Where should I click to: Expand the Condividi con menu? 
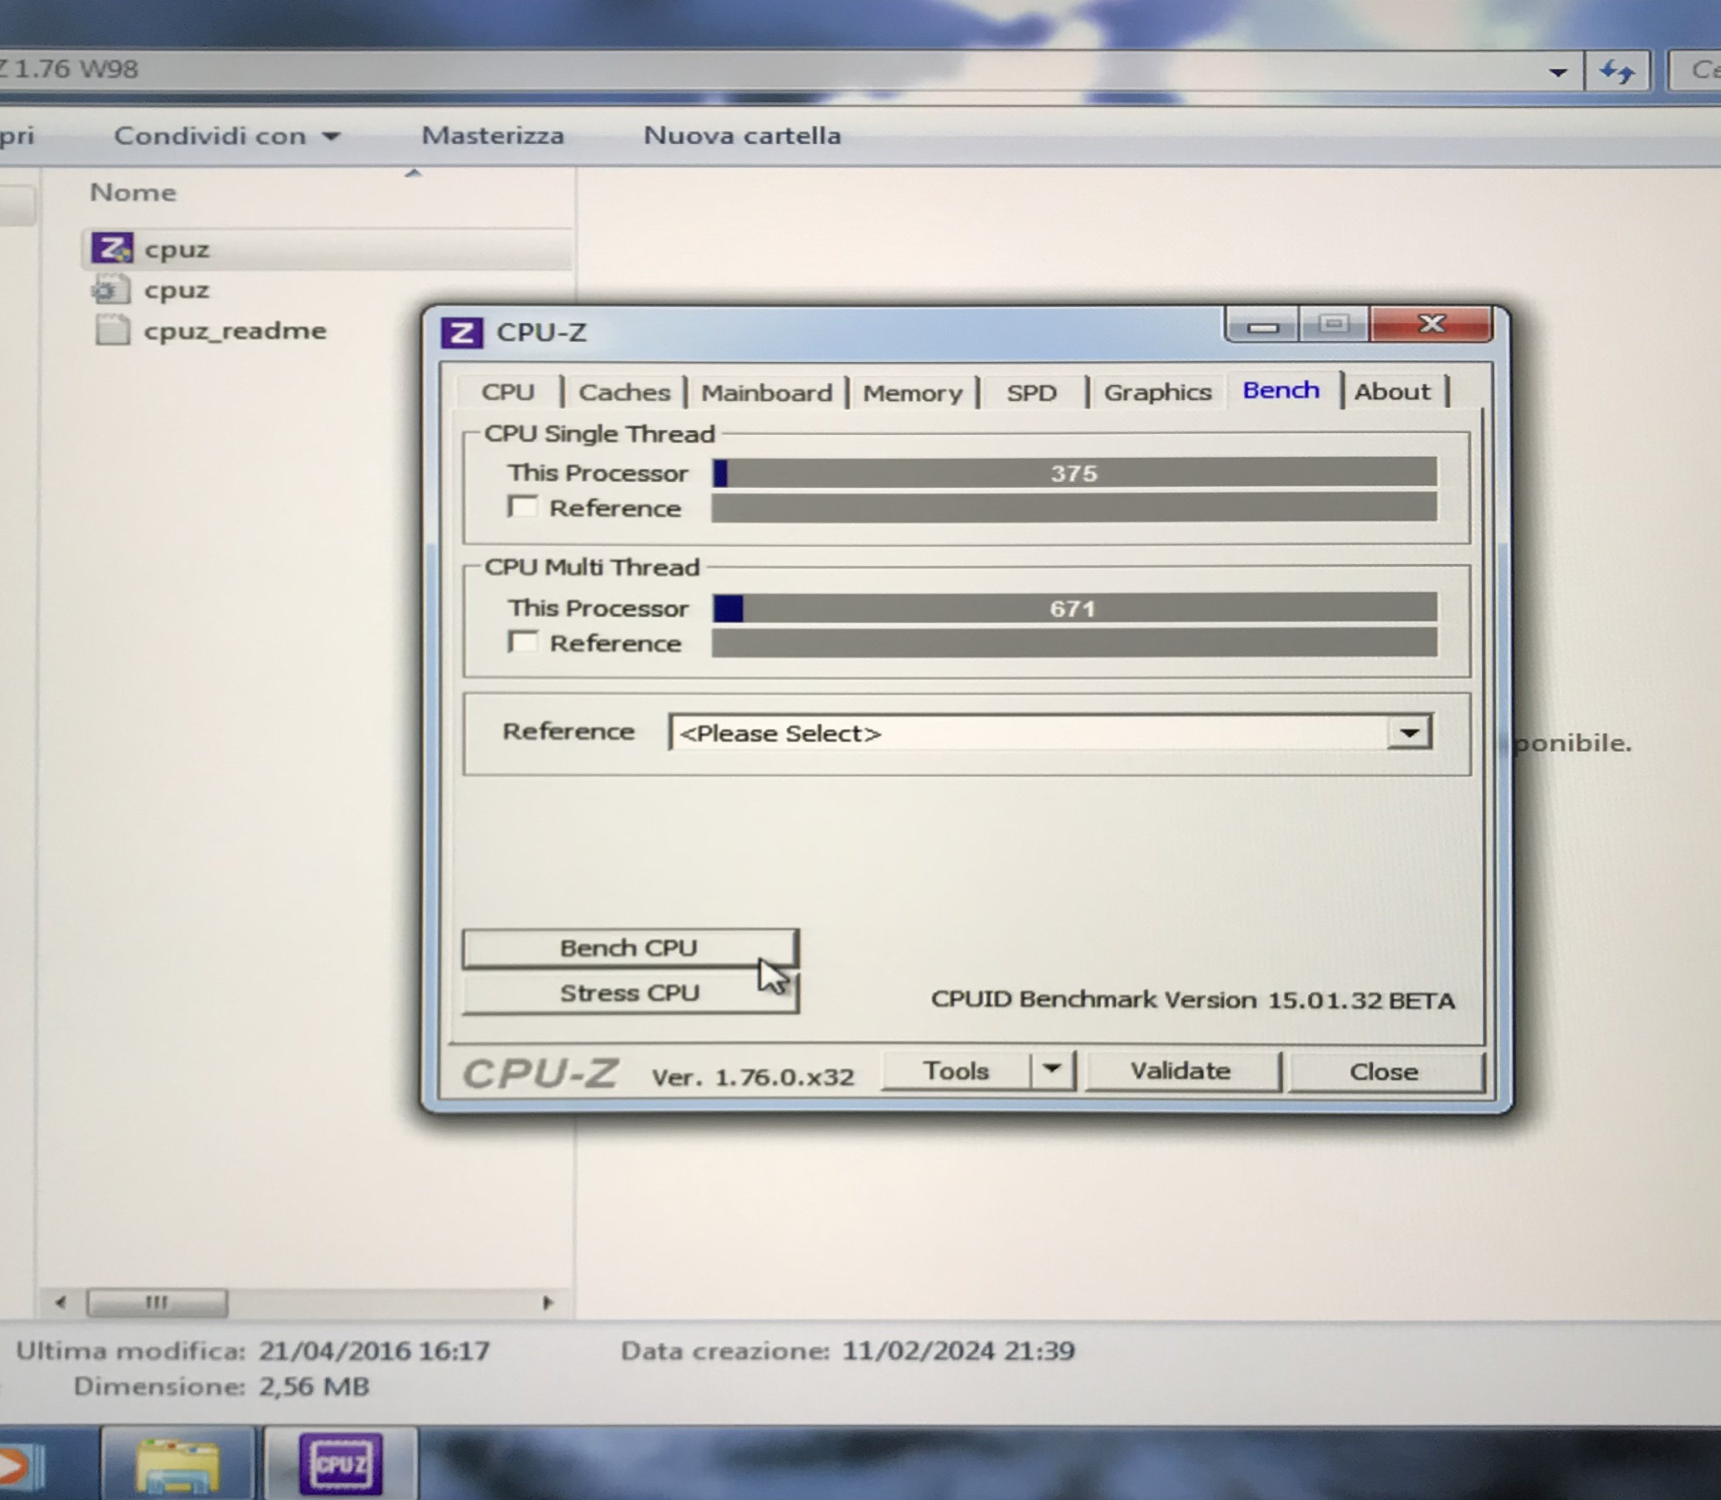pyautogui.click(x=226, y=136)
